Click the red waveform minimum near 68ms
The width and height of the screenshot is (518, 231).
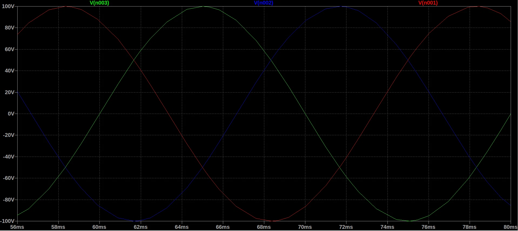click(273, 221)
